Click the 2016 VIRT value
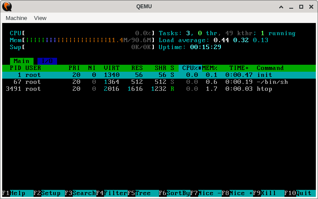 [112, 89]
